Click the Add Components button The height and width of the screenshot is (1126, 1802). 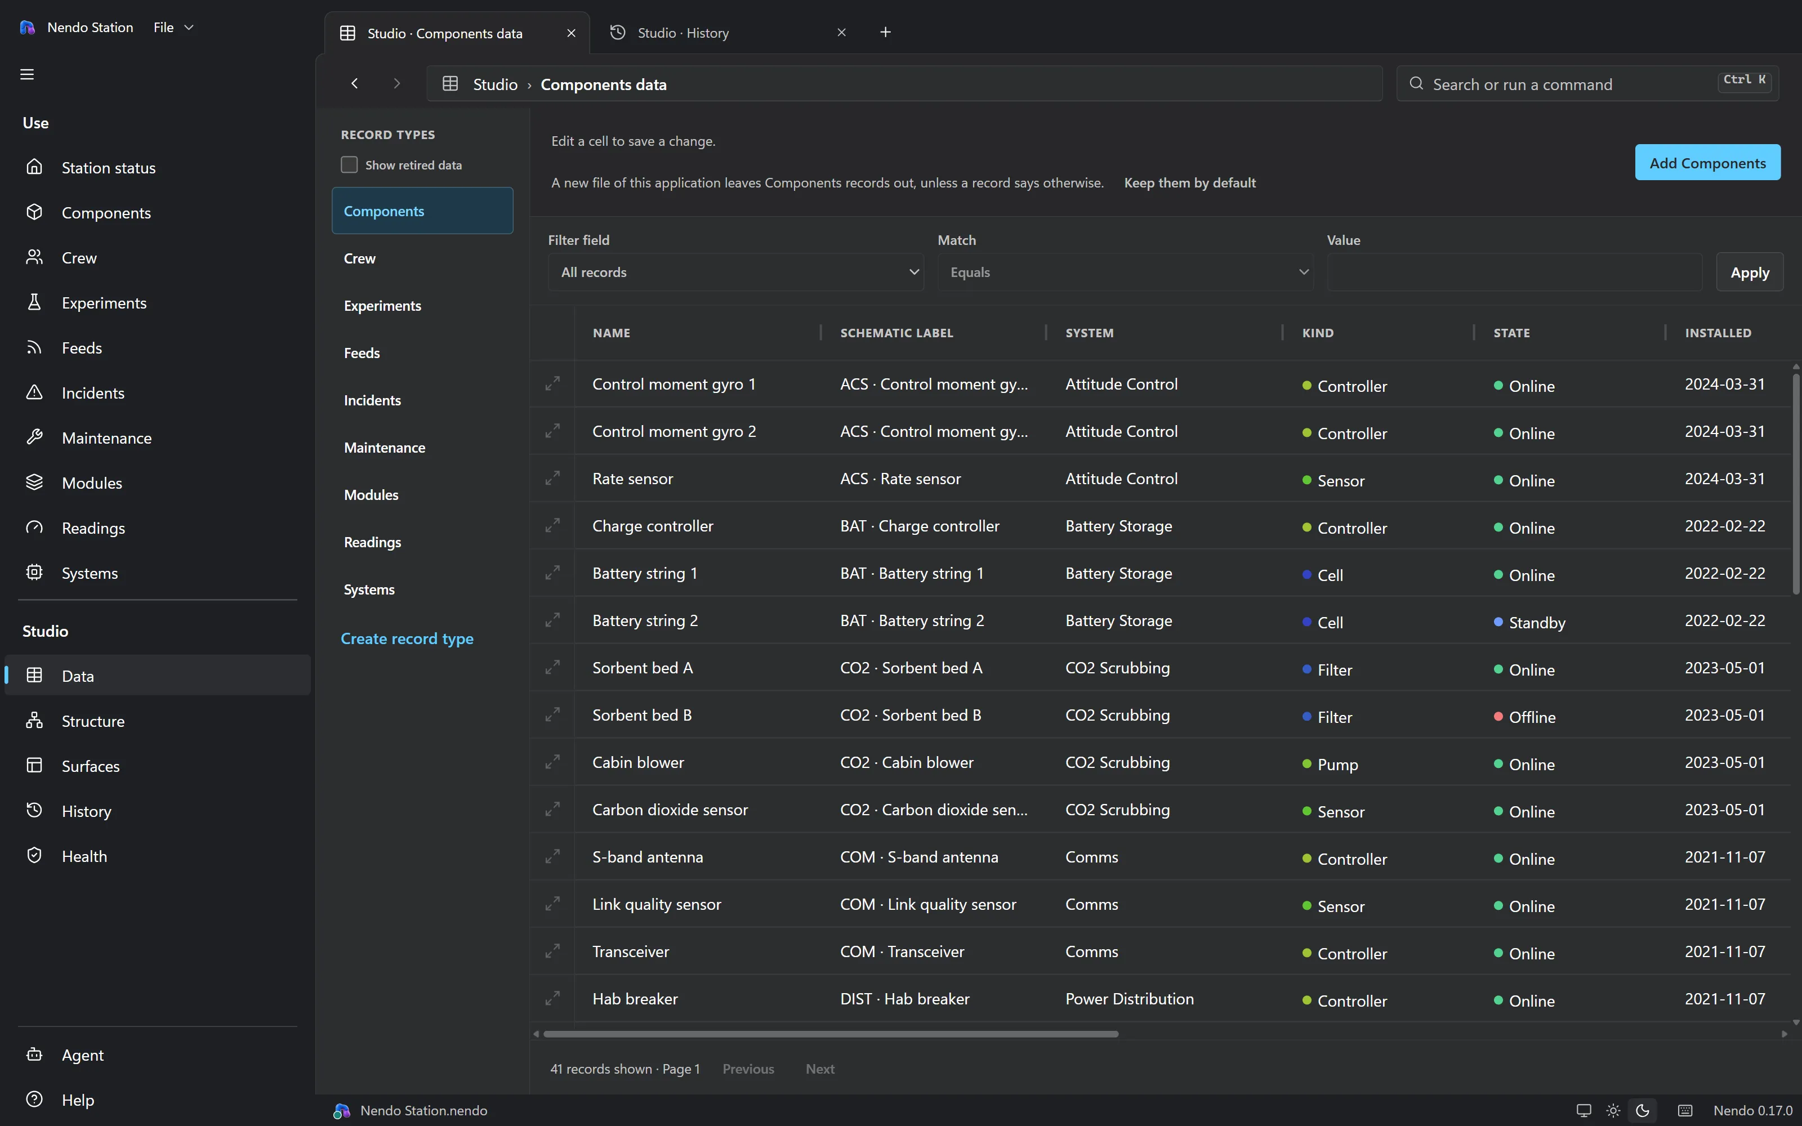point(1707,162)
